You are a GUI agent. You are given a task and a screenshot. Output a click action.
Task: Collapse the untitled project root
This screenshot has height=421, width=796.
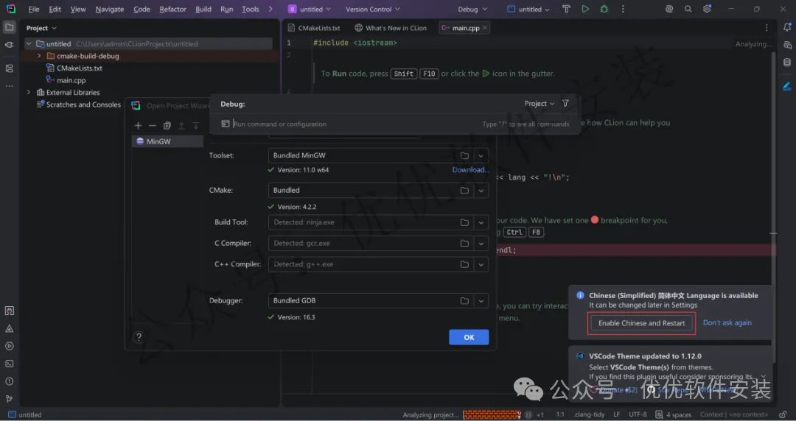point(29,44)
